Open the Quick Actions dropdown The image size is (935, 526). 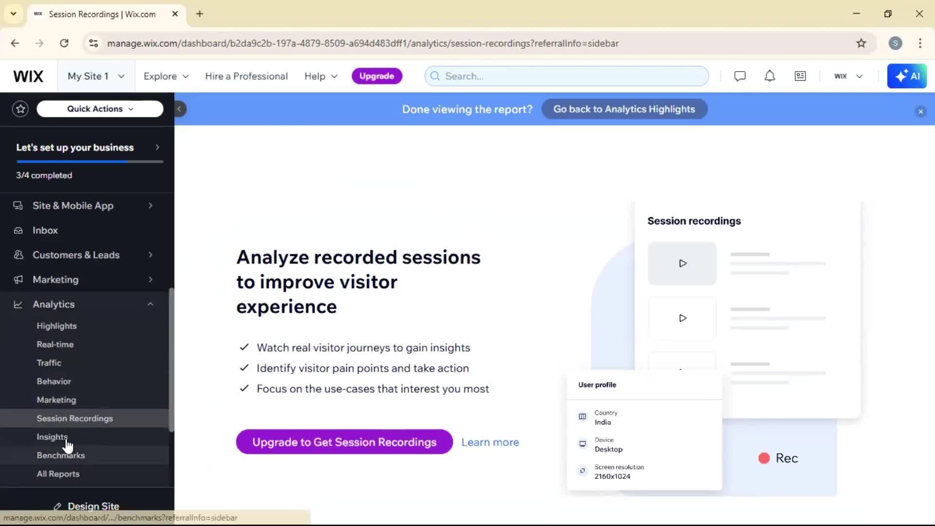tap(100, 109)
